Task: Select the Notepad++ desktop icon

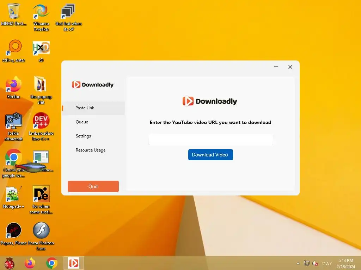Action: [14, 197]
